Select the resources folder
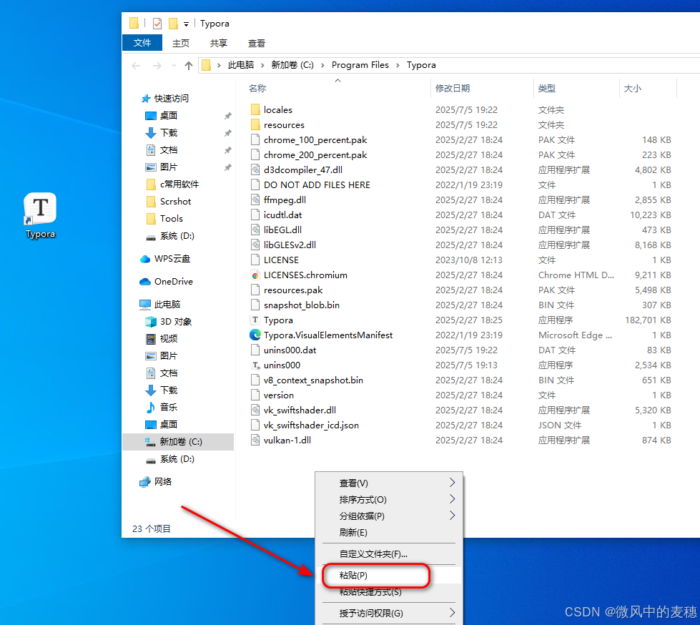The height and width of the screenshot is (625, 700). (x=277, y=125)
